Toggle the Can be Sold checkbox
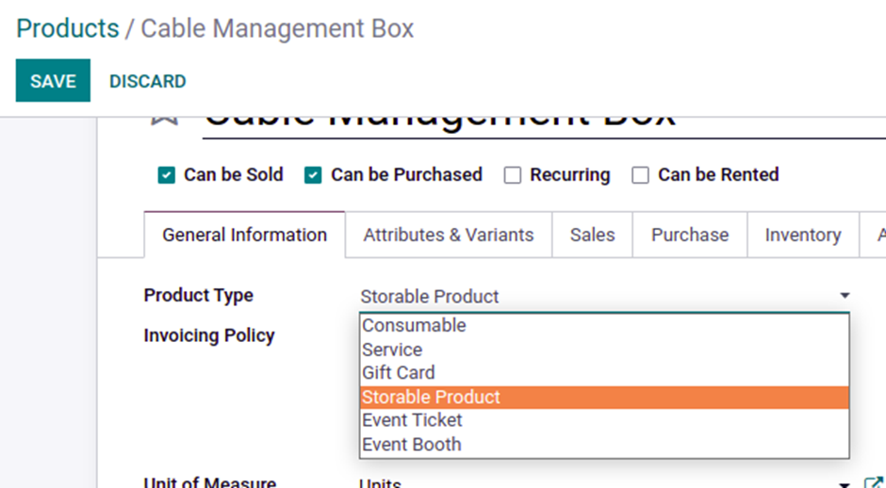 [167, 175]
